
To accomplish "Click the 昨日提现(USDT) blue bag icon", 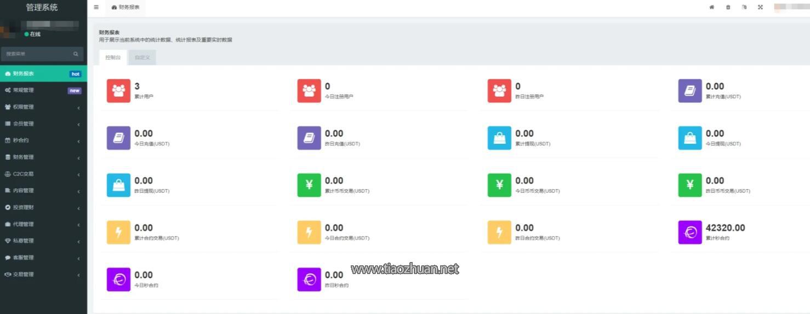I will [x=118, y=185].
